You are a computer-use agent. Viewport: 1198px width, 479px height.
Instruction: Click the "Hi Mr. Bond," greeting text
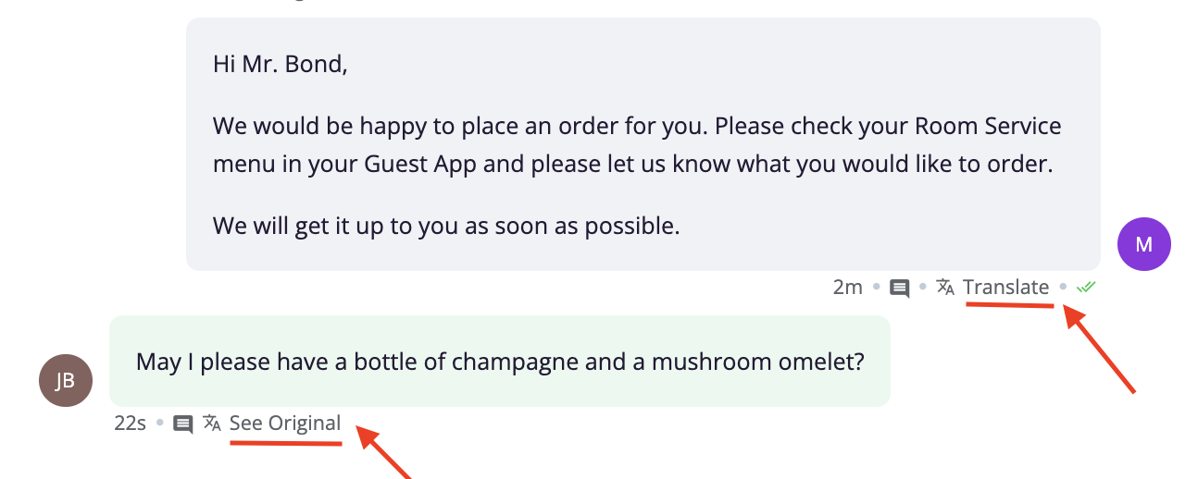click(x=281, y=65)
